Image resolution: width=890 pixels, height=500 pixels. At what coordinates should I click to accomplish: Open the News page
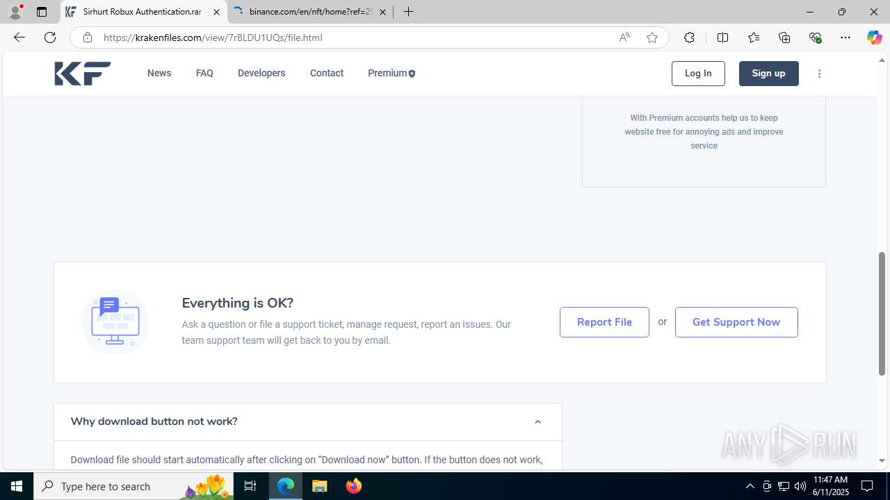[159, 73]
